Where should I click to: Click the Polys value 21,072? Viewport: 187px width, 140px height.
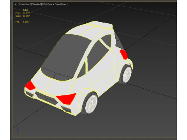click(26, 13)
